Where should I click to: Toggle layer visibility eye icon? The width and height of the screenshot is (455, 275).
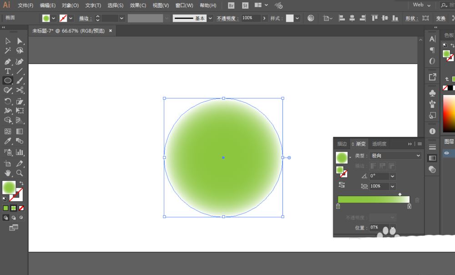click(x=447, y=153)
